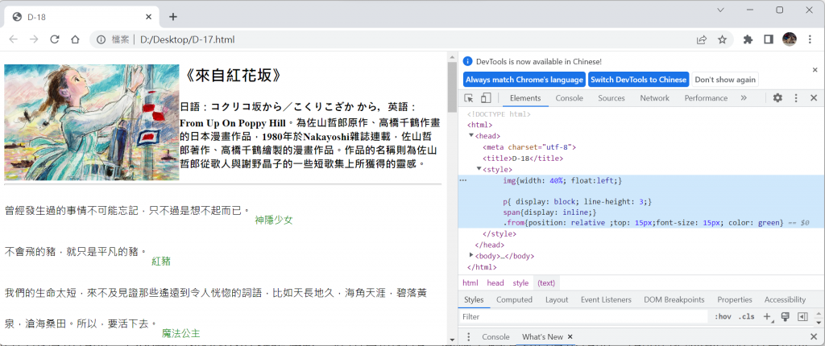Screen dimensions: 825x346
Task: Toggle the computed styles sidebar icon
Action: [x=802, y=316]
